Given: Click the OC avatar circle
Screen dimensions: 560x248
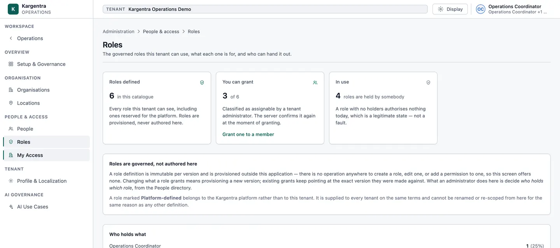Looking at the screenshot, I should (x=481, y=9).
